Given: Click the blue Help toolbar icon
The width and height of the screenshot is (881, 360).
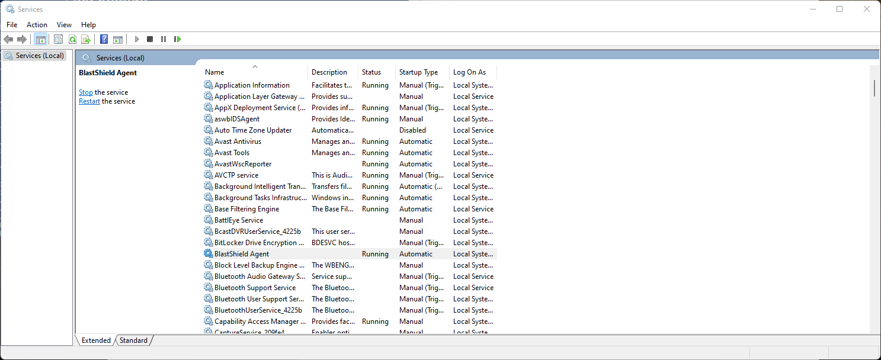Looking at the screenshot, I should tap(104, 39).
